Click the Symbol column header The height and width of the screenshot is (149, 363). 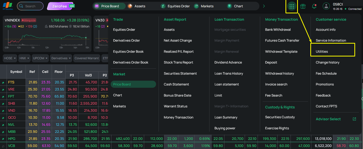(16, 72)
